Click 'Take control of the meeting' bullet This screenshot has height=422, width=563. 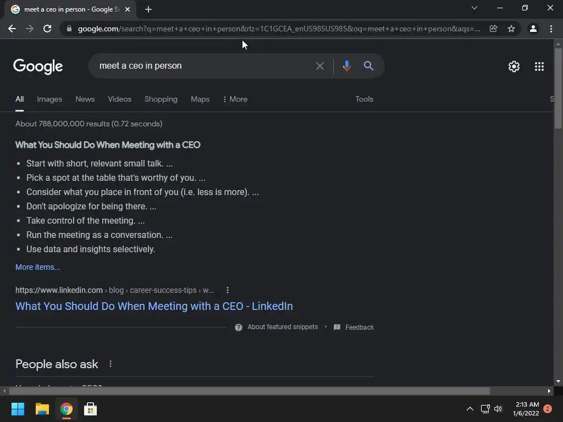tap(85, 221)
